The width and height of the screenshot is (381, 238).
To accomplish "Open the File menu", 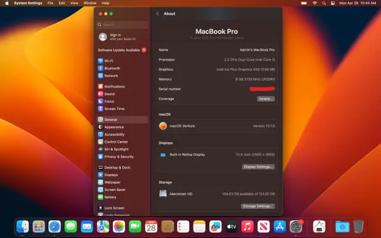I will click(x=50, y=3).
